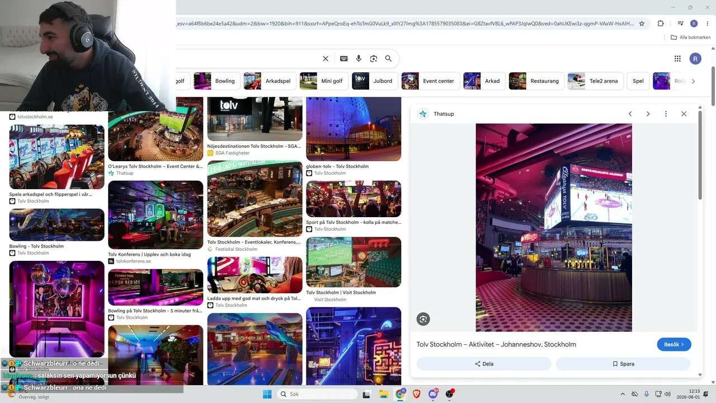Click the 'SGA Fastigheter' source label

tap(232, 153)
